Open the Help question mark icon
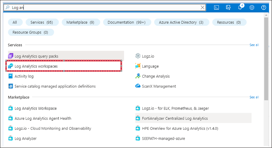Image resolution: width=272 pixels, height=148 pixels. [264, 7]
